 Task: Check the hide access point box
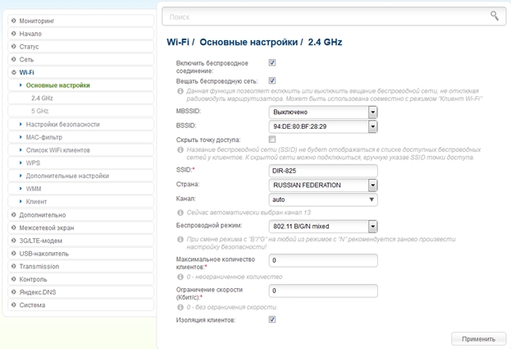[272, 140]
